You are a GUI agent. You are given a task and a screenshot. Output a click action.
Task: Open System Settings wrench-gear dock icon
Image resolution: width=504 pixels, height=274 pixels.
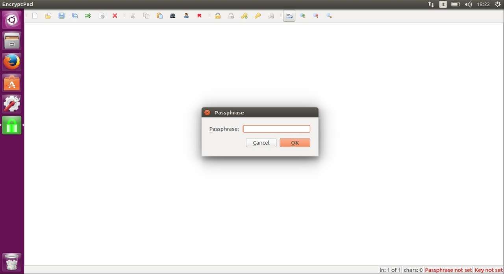[x=12, y=104]
